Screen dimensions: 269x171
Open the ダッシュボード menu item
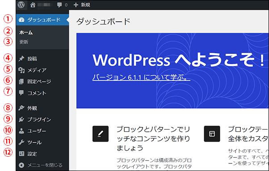pos(42,20)
